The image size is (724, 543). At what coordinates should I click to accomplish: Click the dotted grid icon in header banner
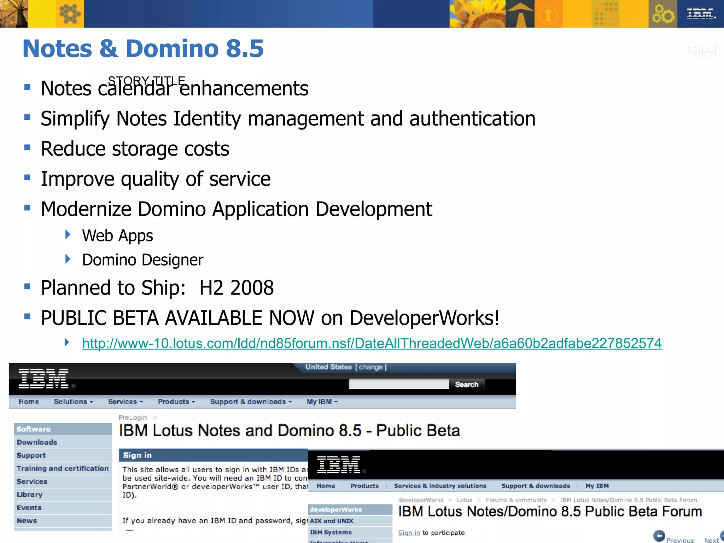tap(606, 14)
